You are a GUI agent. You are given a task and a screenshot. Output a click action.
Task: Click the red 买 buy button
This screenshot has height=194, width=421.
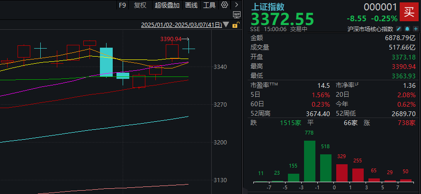pos(409,12)
